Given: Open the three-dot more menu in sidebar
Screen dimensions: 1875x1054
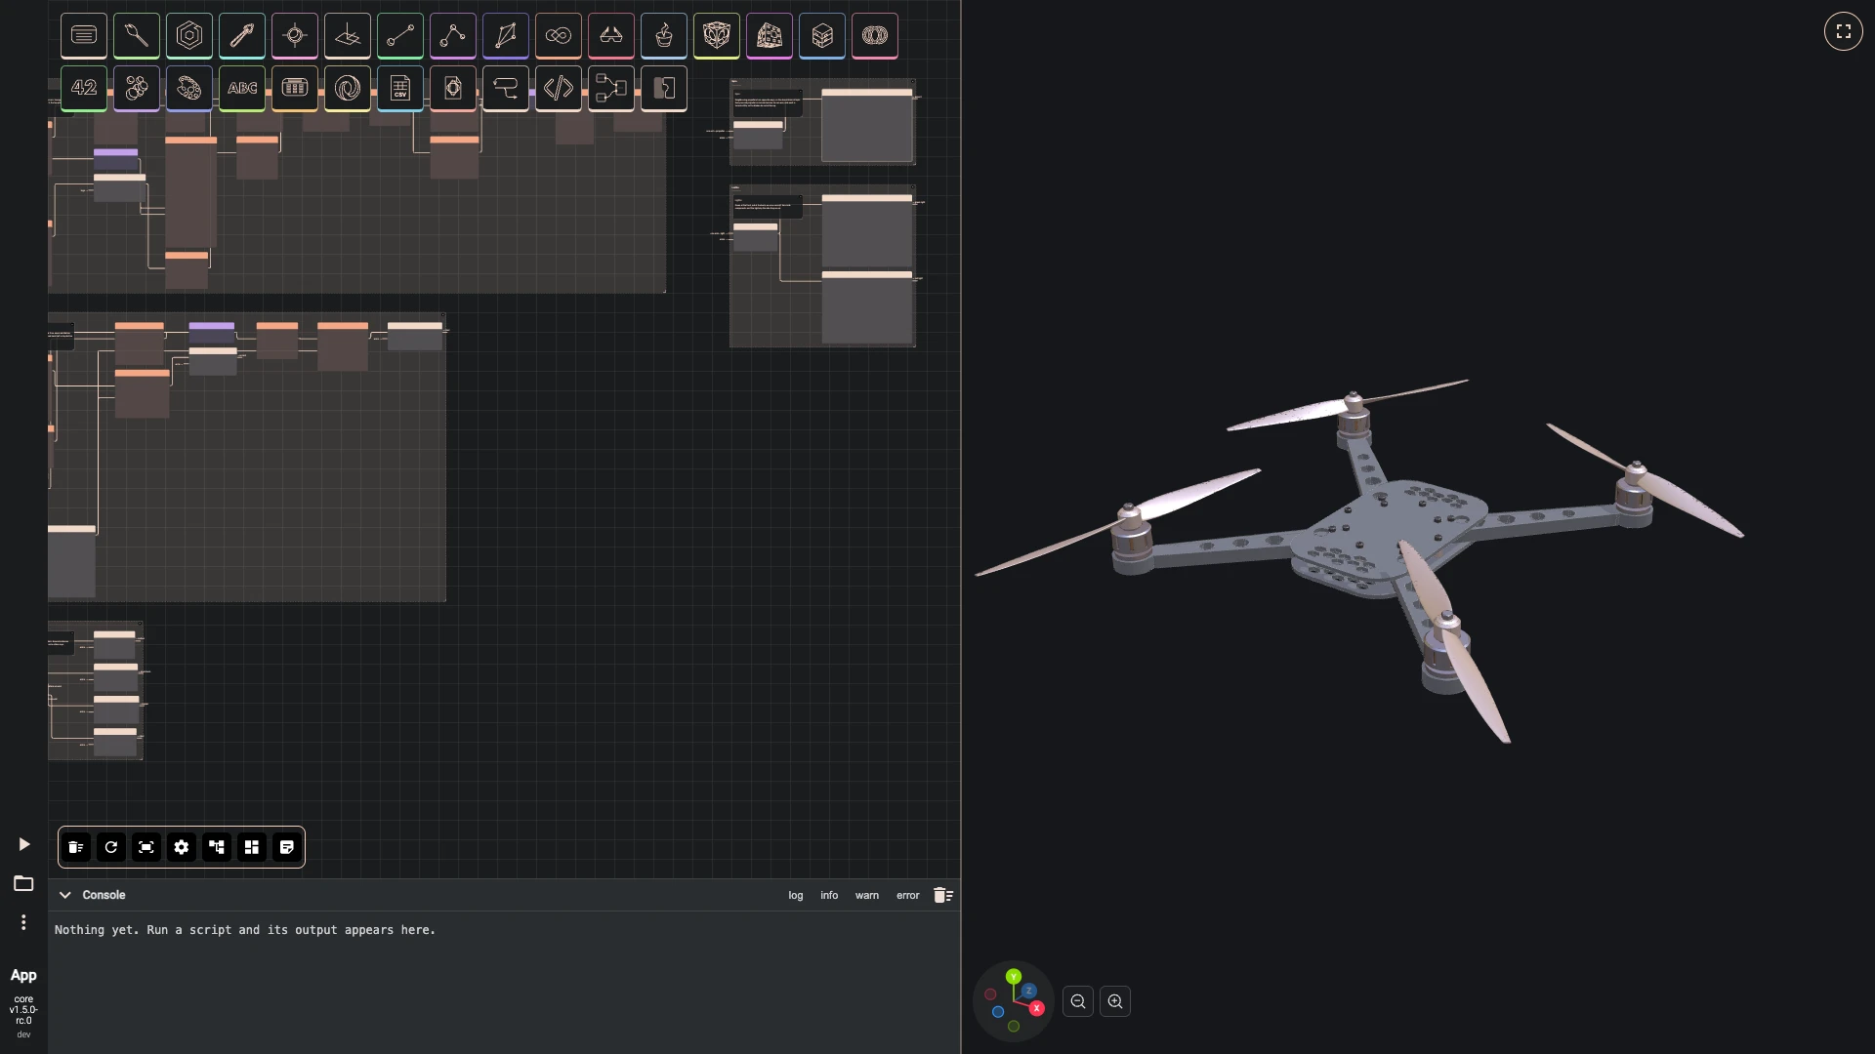Looking at the screenshot, I should click(x=23, y=922).
